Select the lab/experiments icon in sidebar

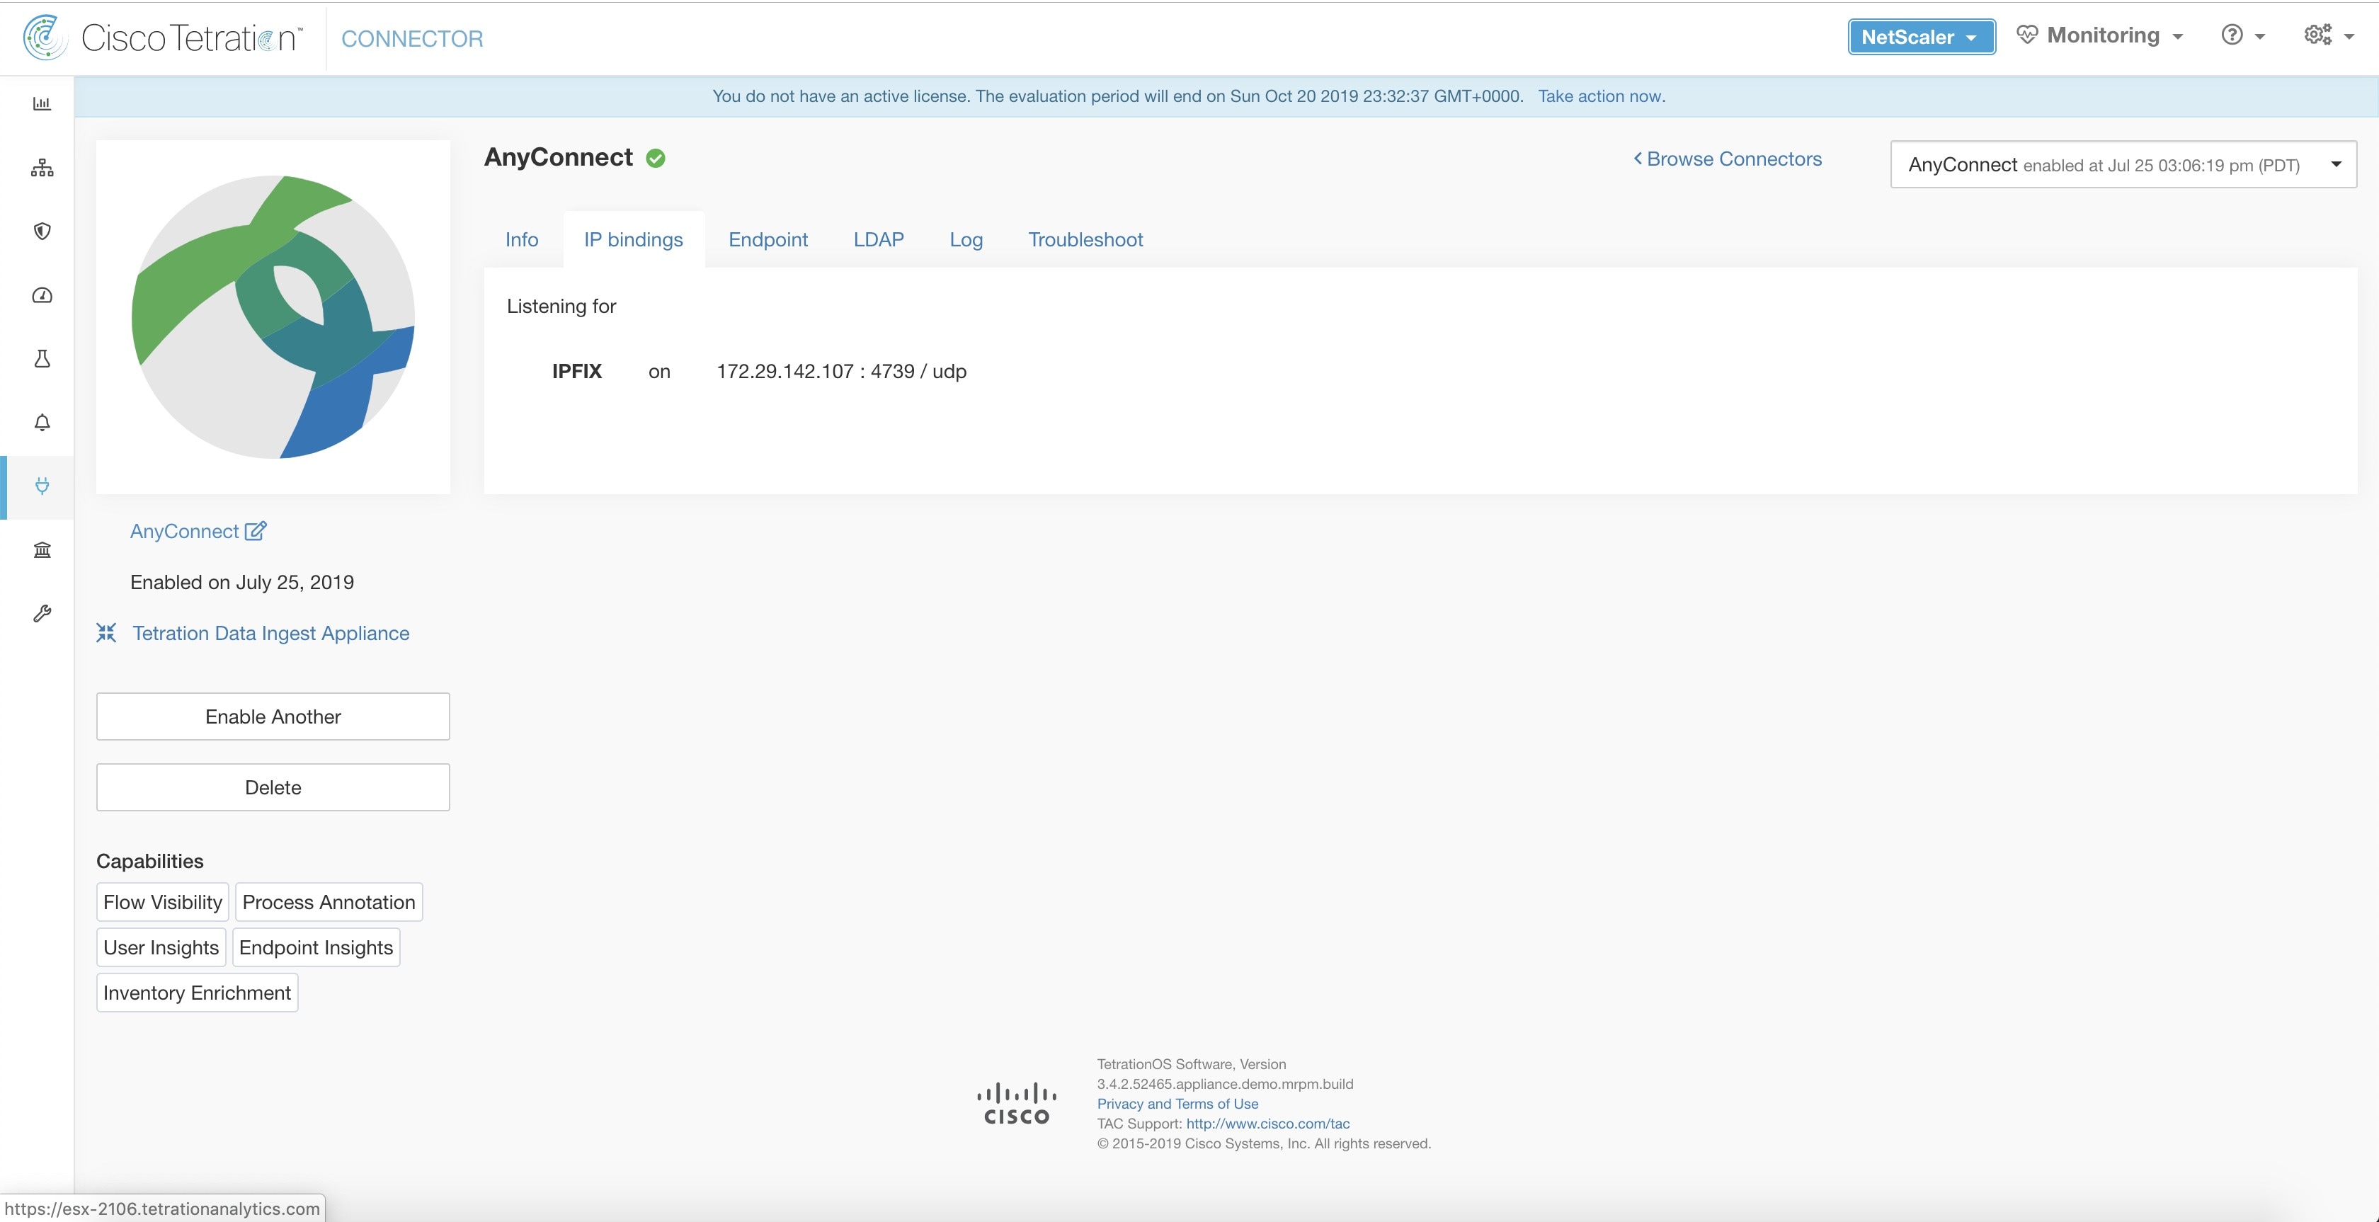pos(42,357)
